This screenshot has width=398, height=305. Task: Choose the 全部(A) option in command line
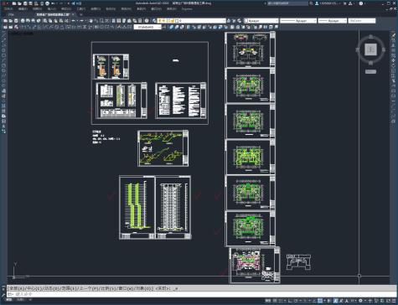(x=17, y=288)
